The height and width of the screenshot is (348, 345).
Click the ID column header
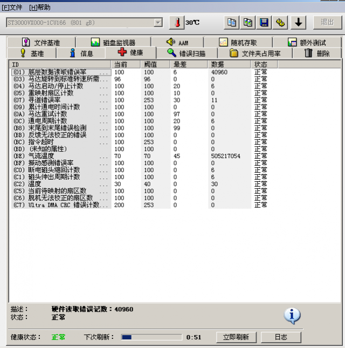60,65
